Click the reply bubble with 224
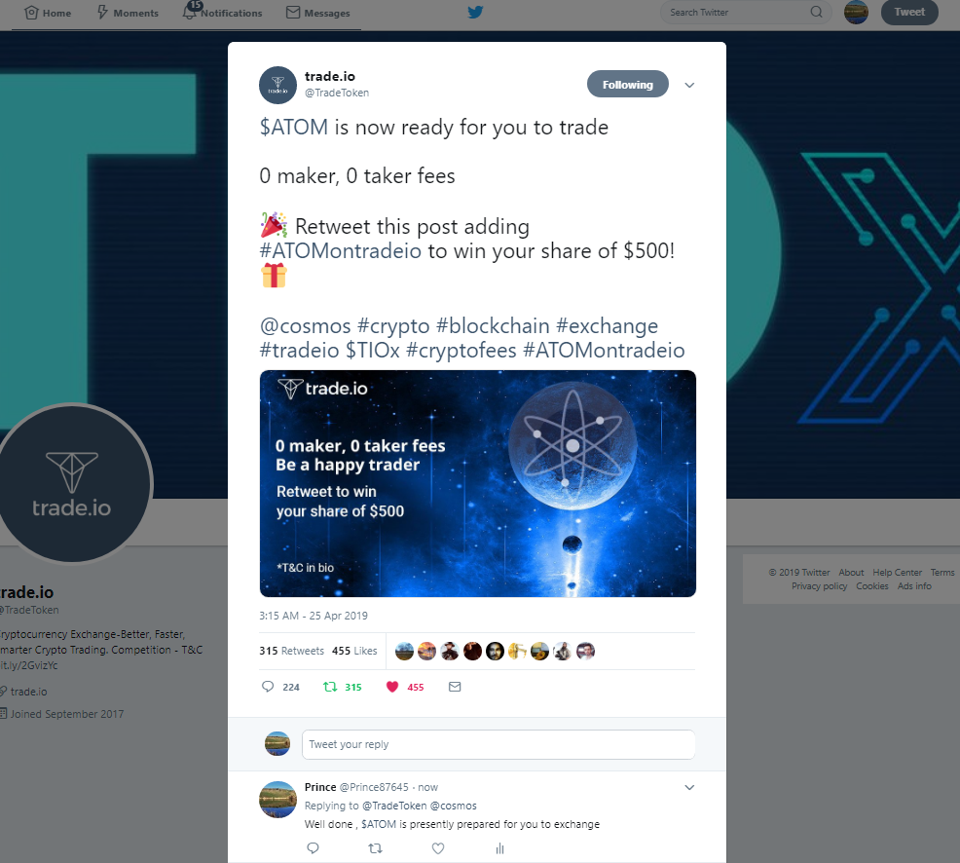The image size is (960, 863). [280, 687]
